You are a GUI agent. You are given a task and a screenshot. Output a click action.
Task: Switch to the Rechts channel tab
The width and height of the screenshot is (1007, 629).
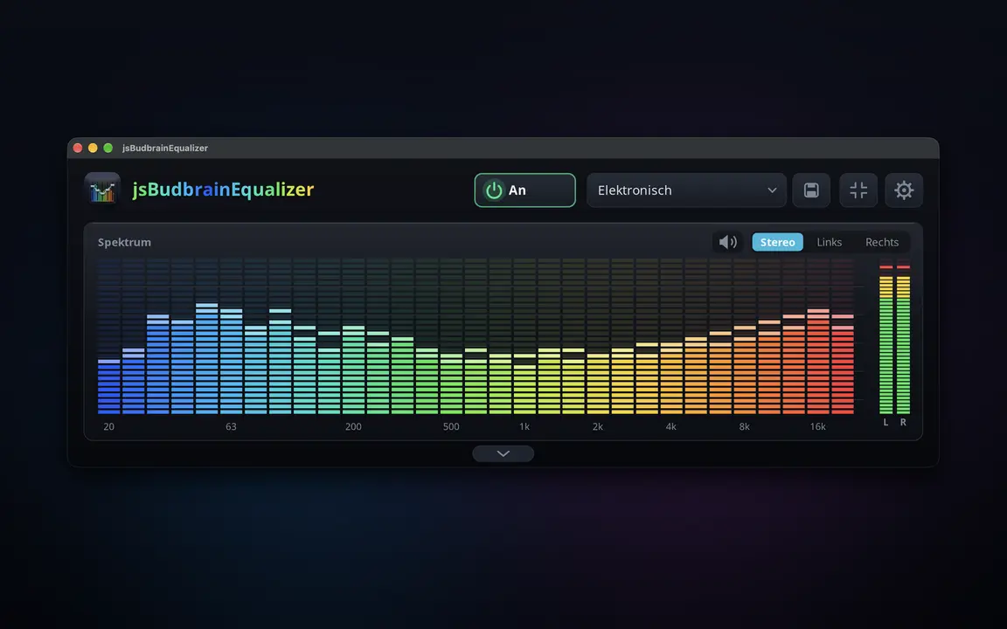coord(882,242)
